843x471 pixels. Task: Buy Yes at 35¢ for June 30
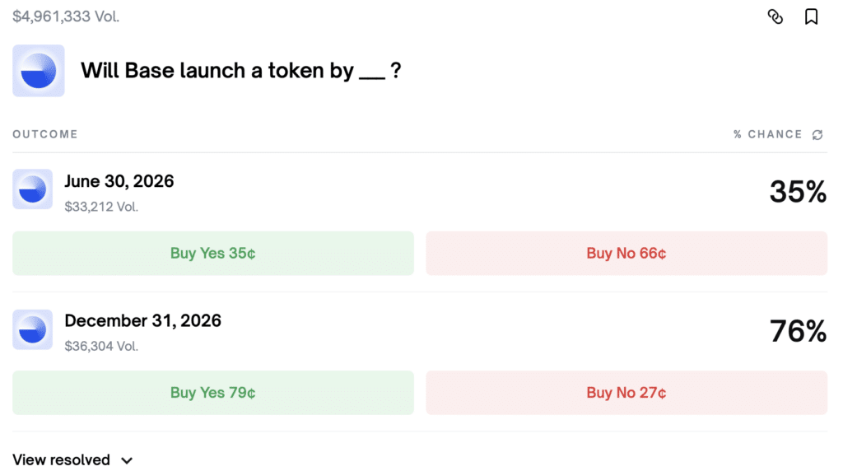[x=213, y=254]
